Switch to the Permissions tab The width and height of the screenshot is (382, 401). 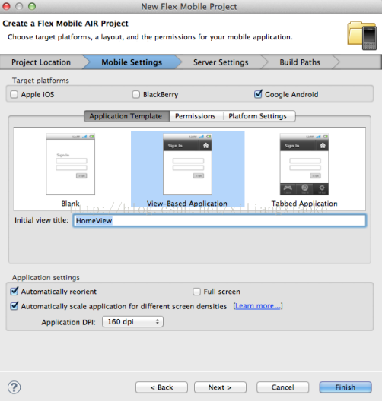tap(196, 116)
